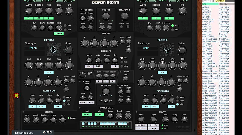Toggle Delay cross option
The height and width of the screenshot is (135, 242).
tap(162, 125)
